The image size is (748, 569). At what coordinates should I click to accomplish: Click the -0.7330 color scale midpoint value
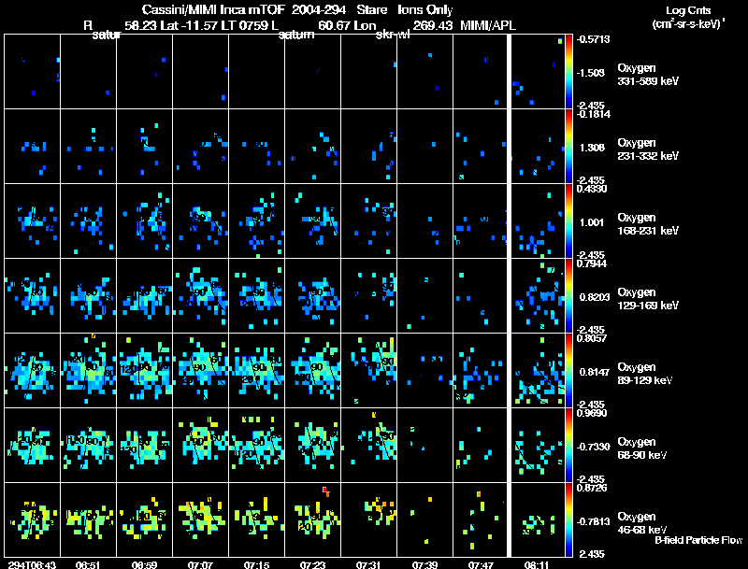click(593, 447)
